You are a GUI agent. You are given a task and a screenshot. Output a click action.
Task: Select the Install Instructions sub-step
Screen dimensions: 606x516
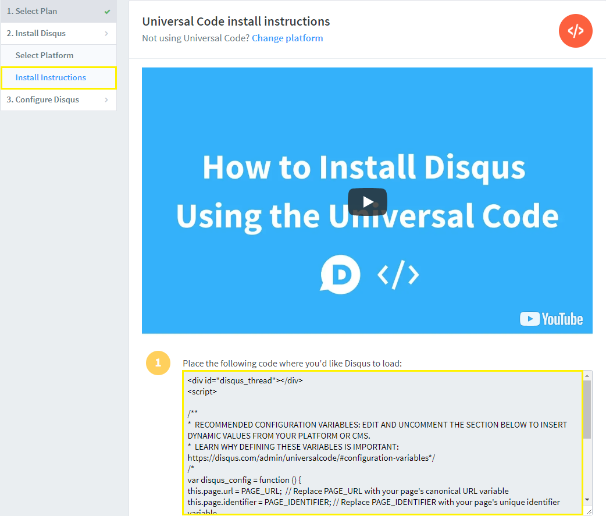[x=59, y=78]
